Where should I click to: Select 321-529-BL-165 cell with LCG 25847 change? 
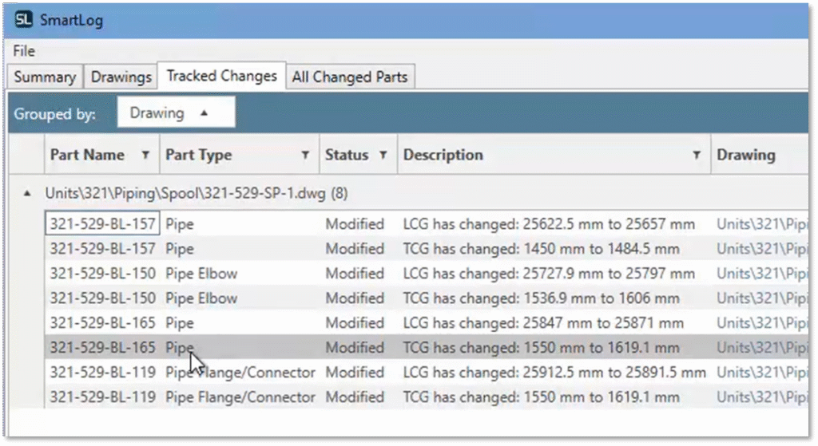102,323
